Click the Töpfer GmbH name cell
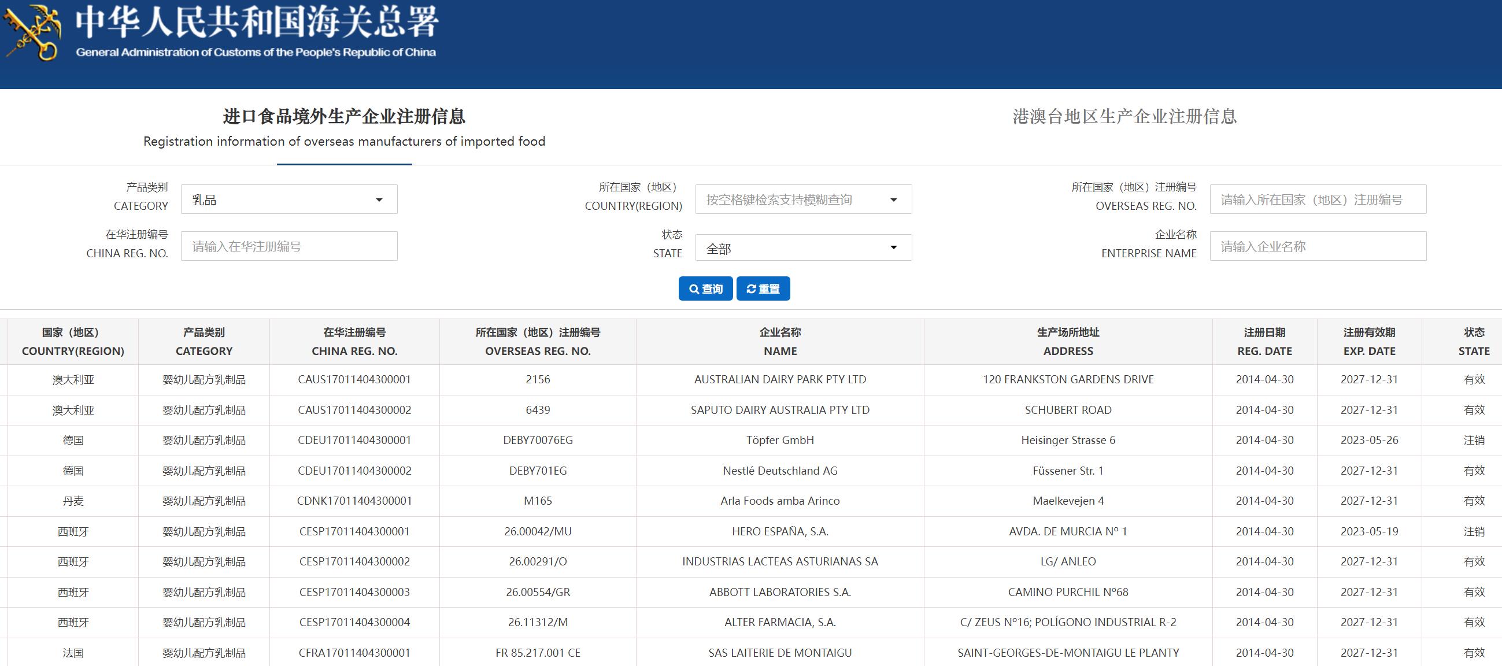 pos(780,441)
